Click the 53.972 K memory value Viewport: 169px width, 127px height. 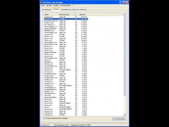click(x=84, y=17)
